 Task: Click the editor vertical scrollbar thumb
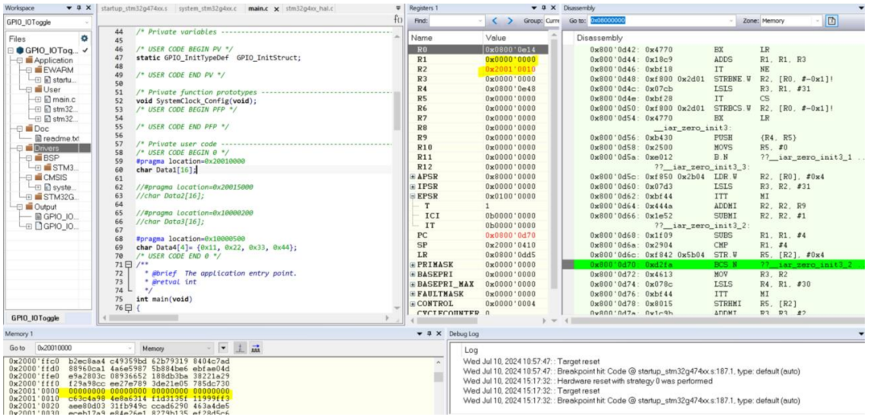(x=397, y=111)
